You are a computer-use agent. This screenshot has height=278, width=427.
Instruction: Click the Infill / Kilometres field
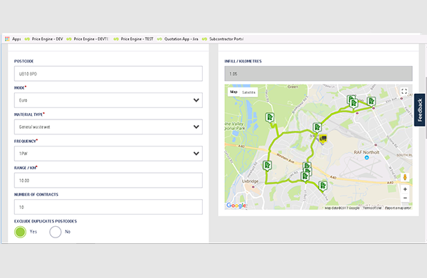click(318, 73)
